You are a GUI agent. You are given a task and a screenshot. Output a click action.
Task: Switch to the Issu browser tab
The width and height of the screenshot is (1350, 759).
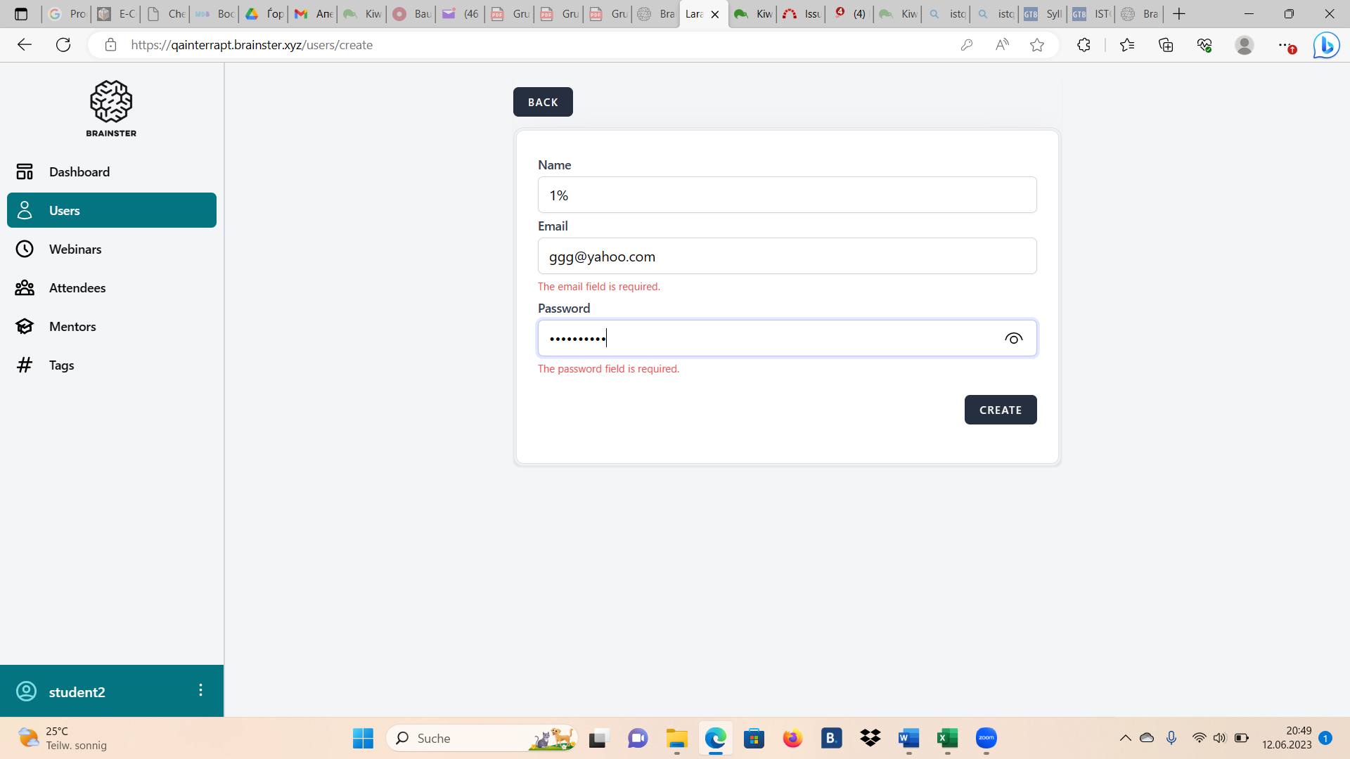click(802, 14)
